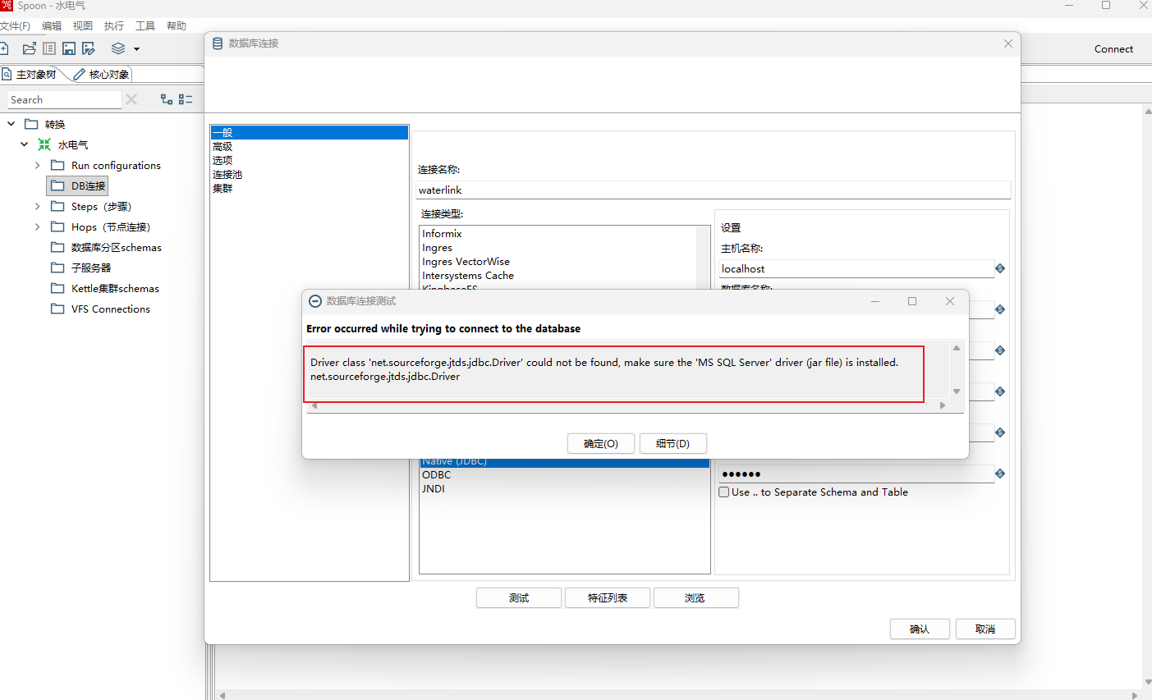The width and height of the screenshot is (1152, 700).
Task: Dismiss the error dialog with 确定(O)
Action: coord(600,443)
